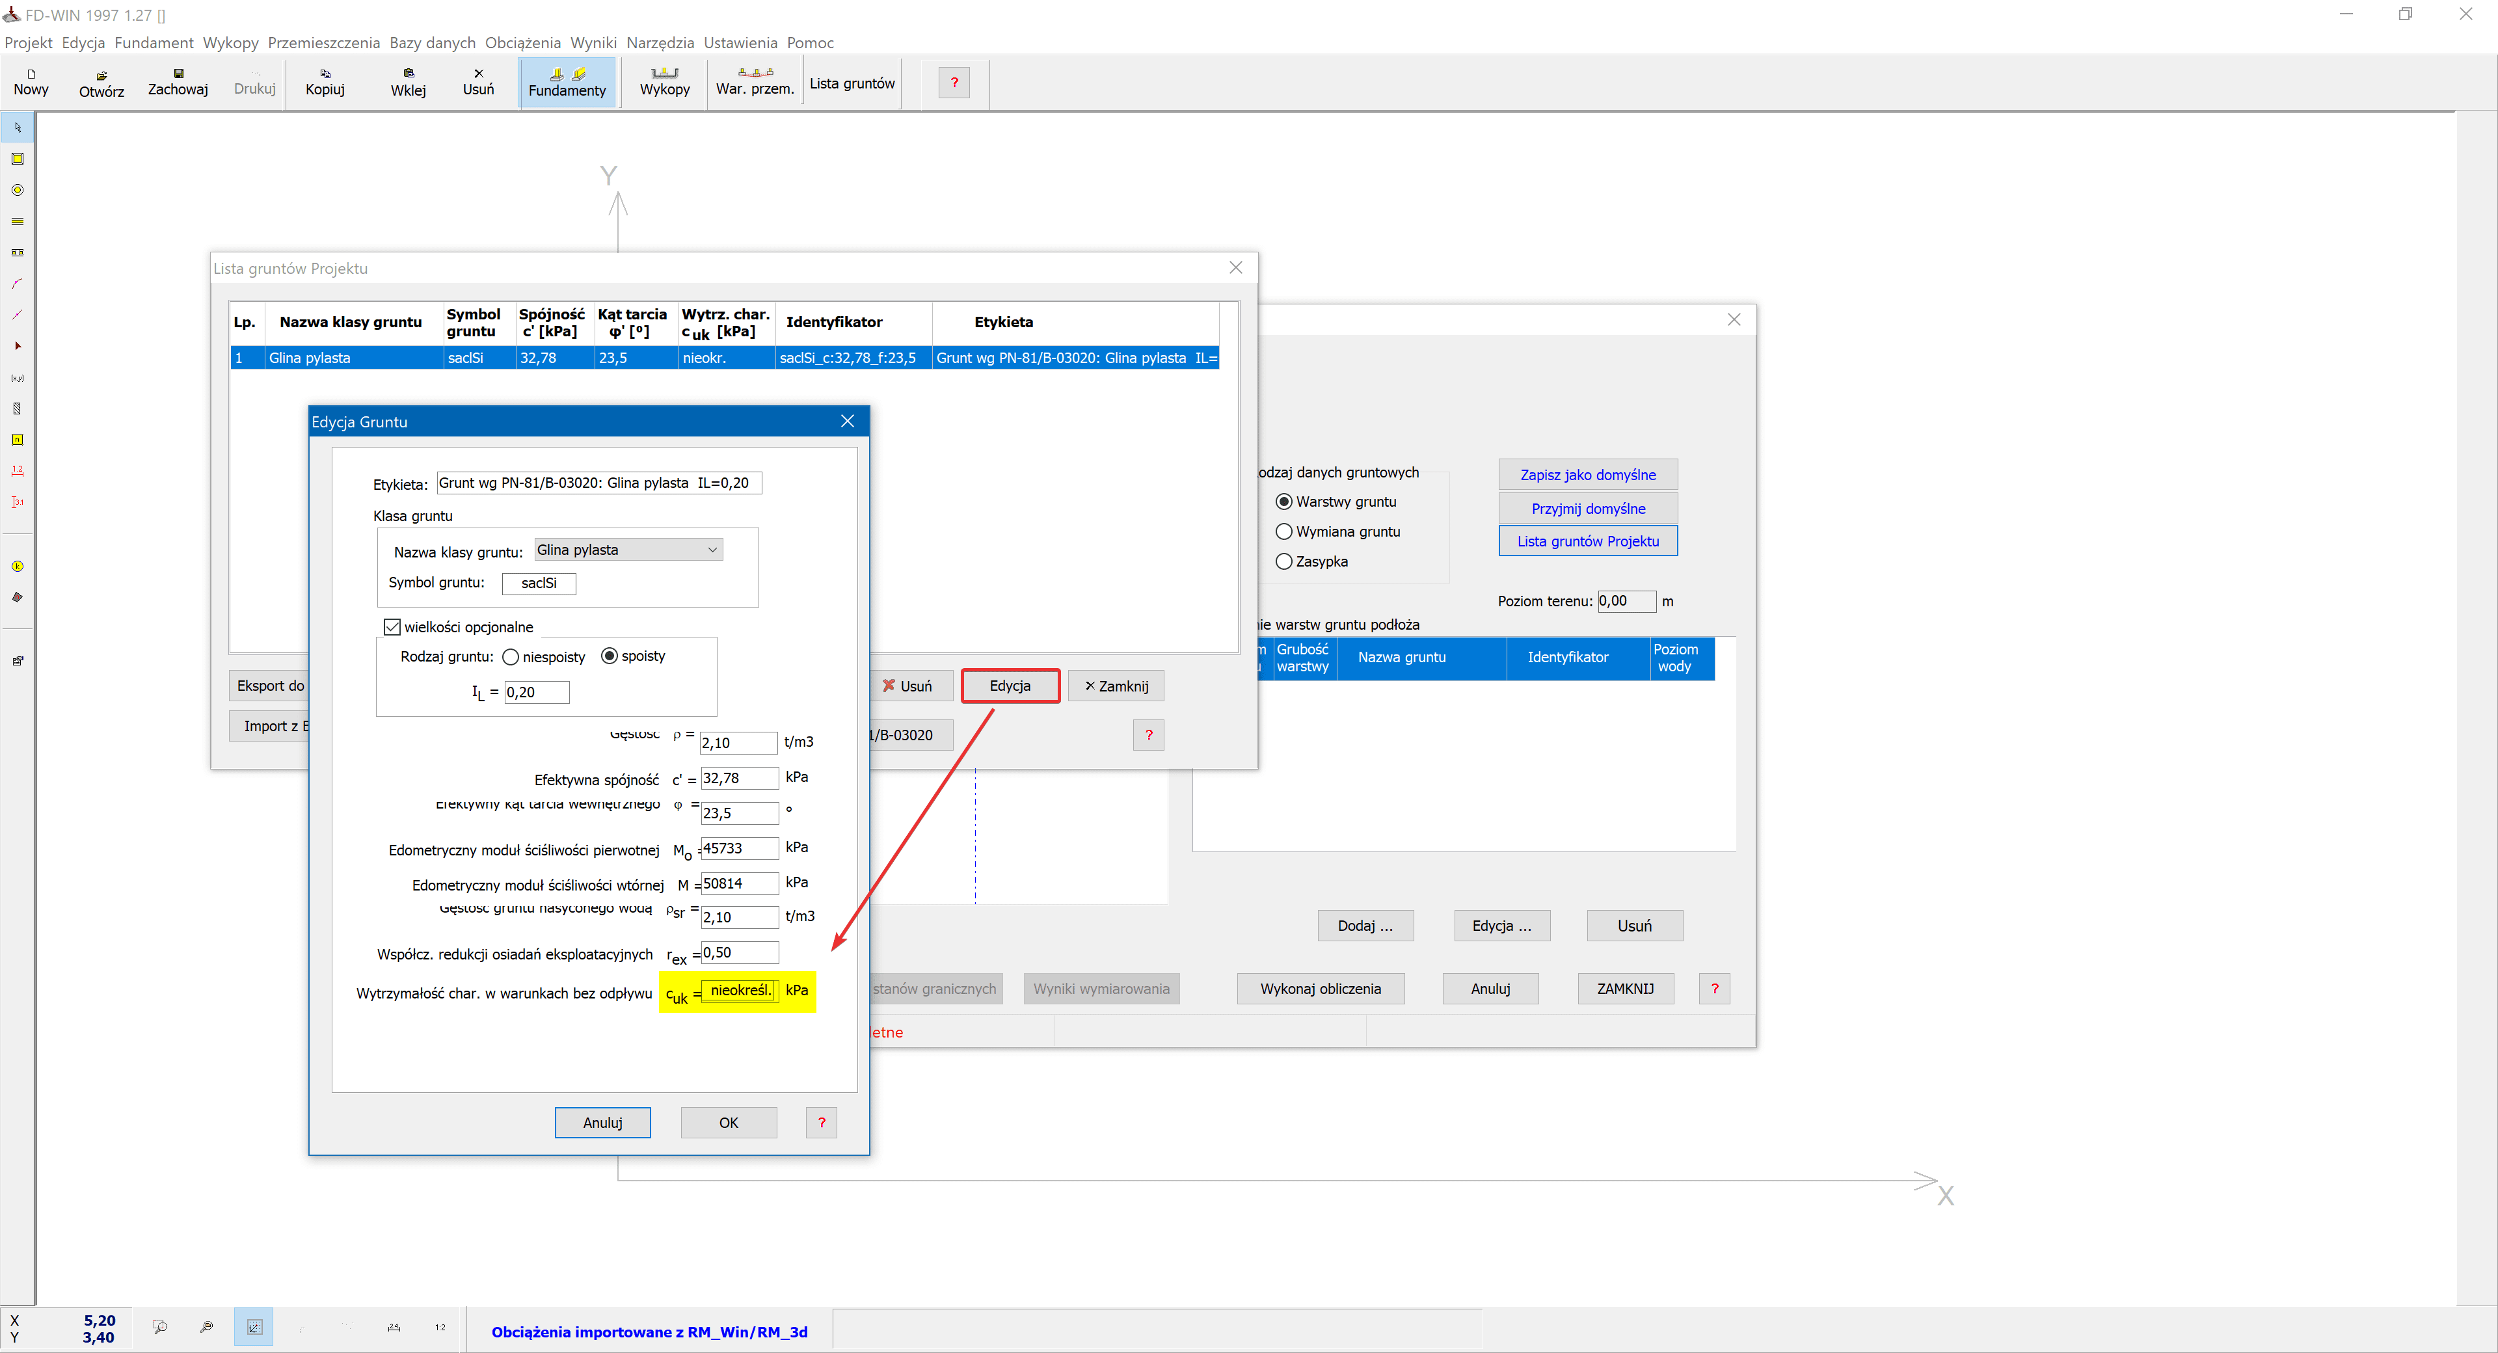Click the 2.4 dimension icon in the status bar
The image size is (2498, 1353).
click(394, 1327)
